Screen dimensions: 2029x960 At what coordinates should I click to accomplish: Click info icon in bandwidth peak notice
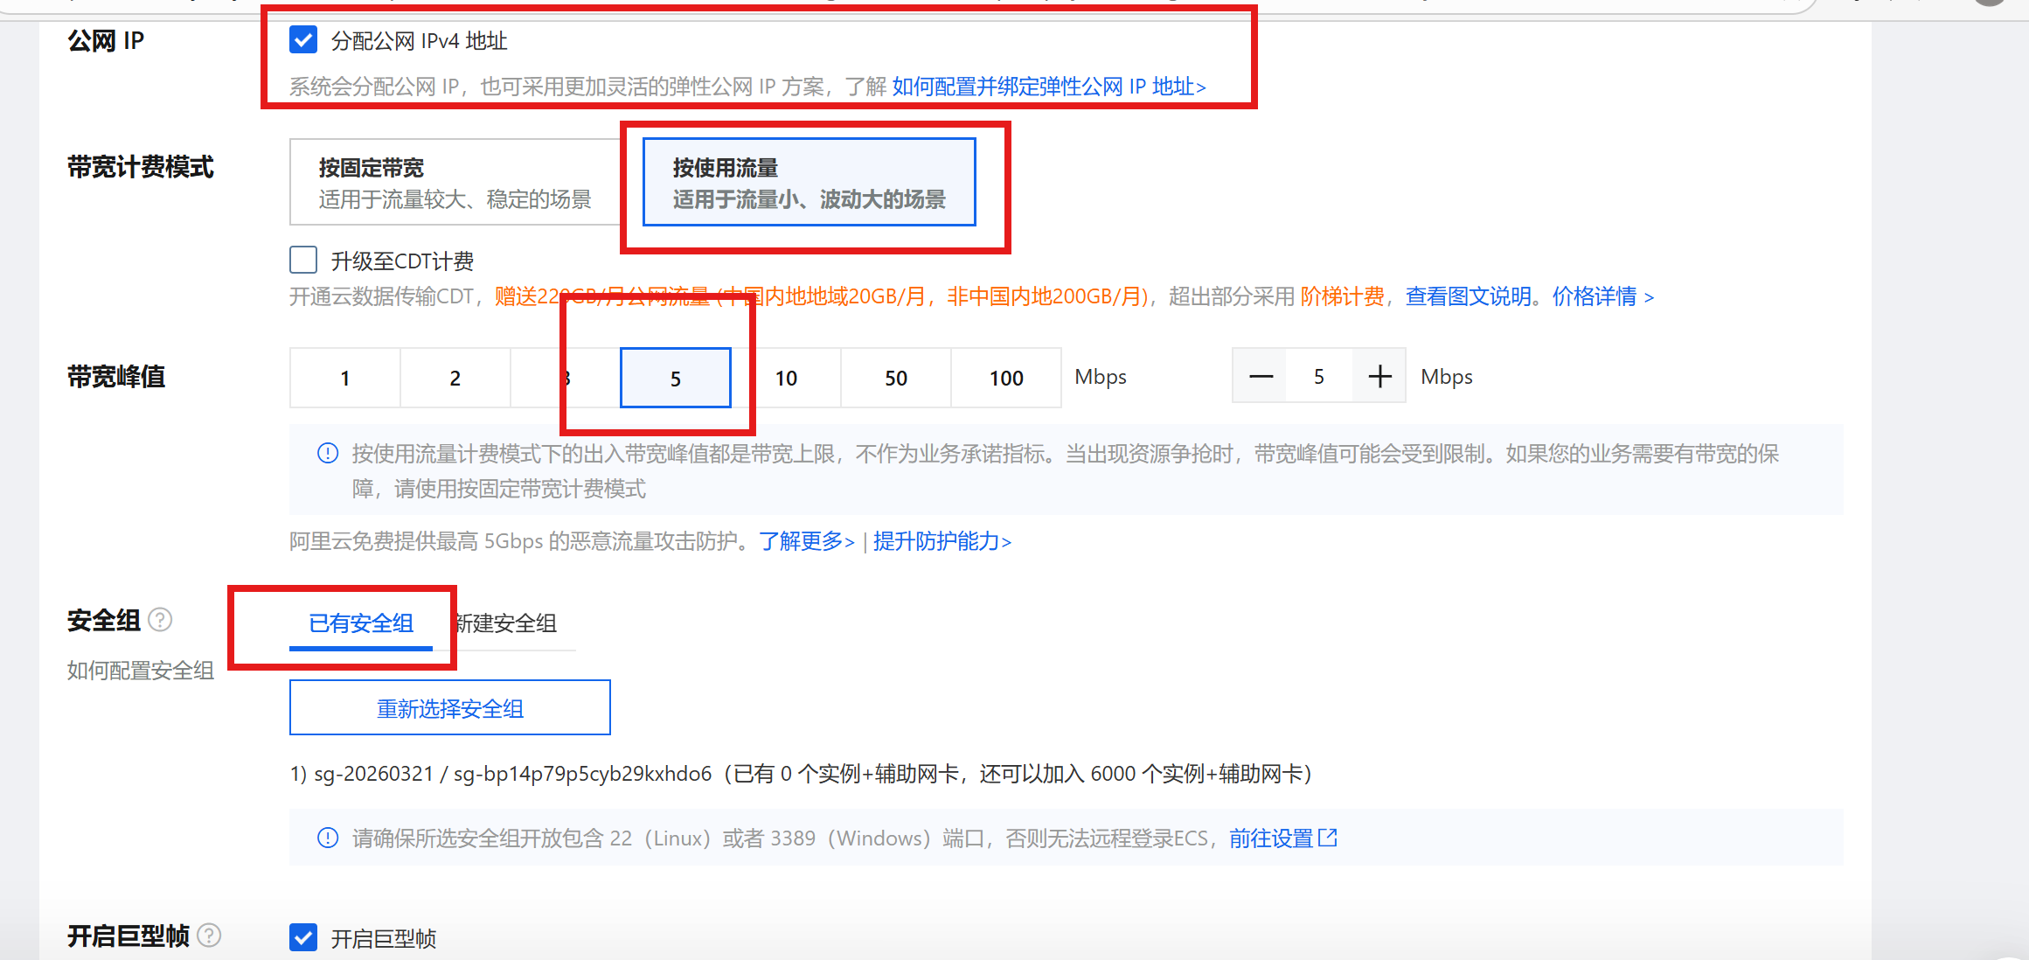pyautogui.click(x=328, y=453)
